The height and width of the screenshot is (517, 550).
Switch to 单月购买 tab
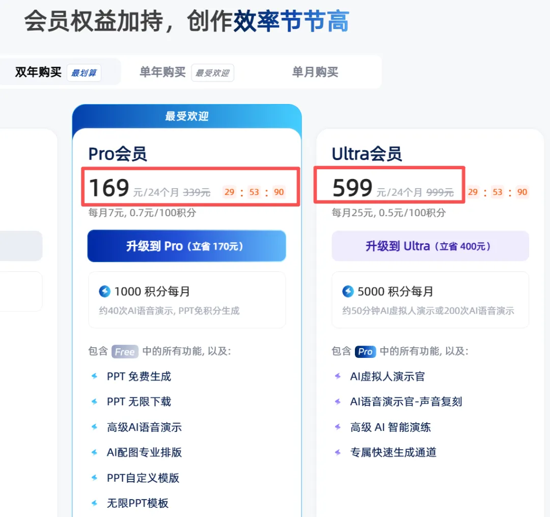tap(315, 72)
